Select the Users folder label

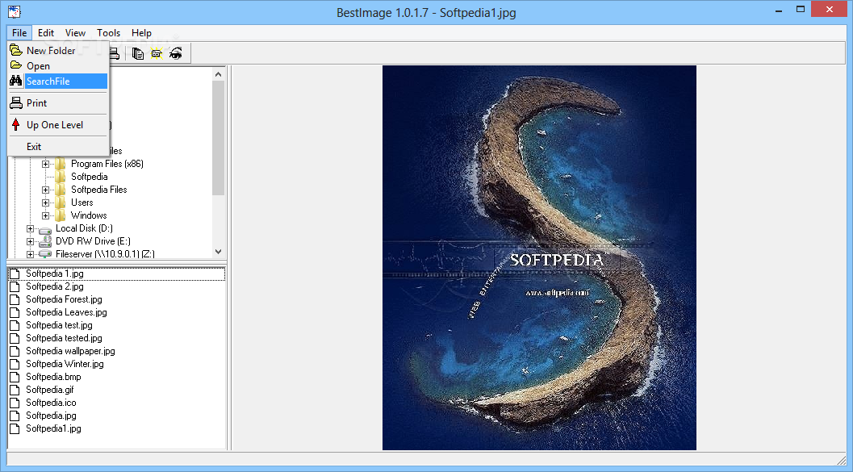pos(82,203)
